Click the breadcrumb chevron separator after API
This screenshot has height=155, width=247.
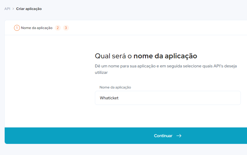(x=13, y=9)
